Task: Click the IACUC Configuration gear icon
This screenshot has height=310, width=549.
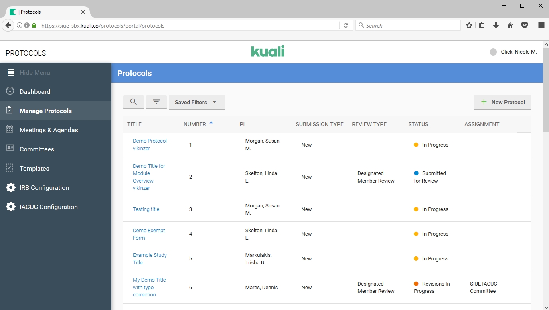Action: tap(11, 207)
